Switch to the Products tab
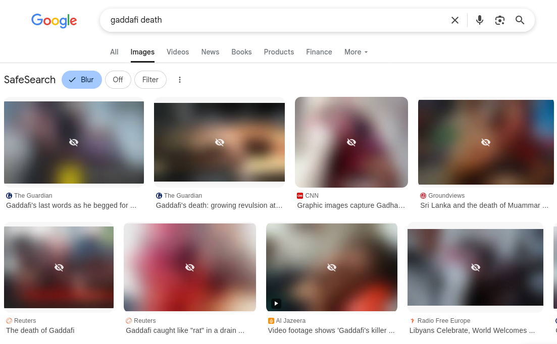The image size is (557, 344). pos(279,52)
